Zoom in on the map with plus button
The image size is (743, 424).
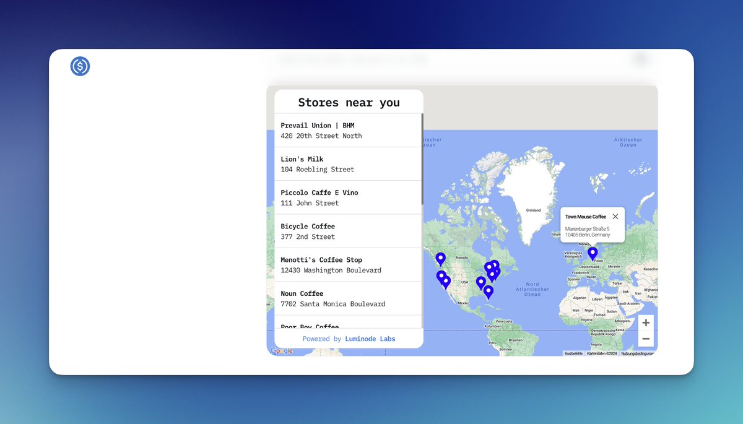click(x=646, y=322)
